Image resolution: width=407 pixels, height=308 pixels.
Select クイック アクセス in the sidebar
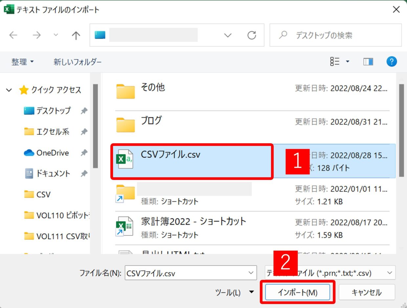click(56, 90)
